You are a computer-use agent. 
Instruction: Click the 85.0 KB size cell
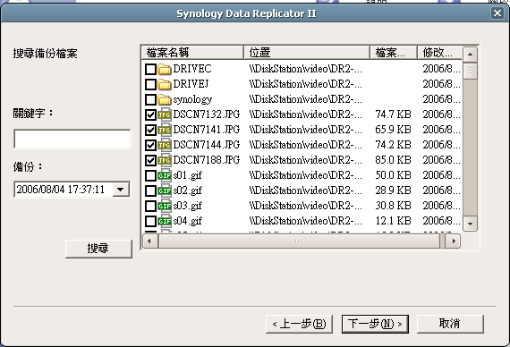(393, 160)
